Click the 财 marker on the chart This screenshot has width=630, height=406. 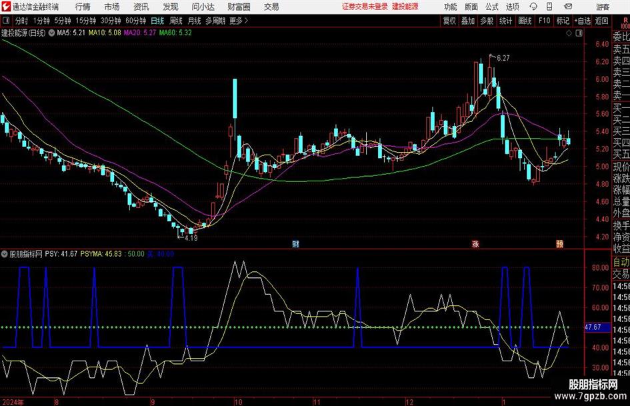point(295,243)
